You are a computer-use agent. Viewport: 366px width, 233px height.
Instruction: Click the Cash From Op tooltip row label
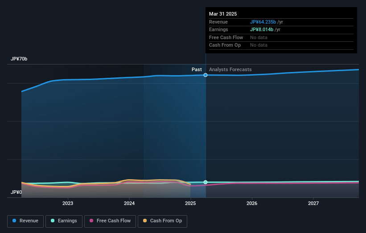click(x=225, y=45)
